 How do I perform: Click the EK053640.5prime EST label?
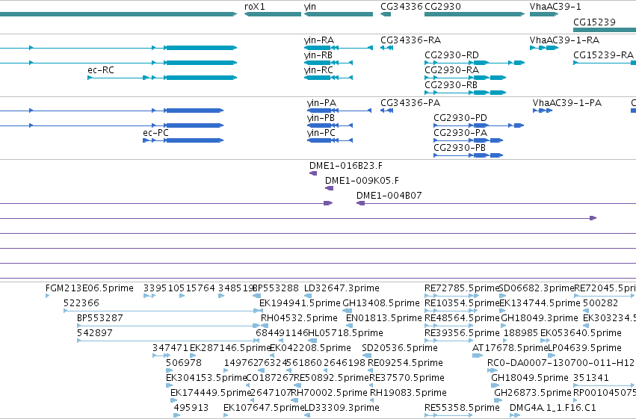581,333
